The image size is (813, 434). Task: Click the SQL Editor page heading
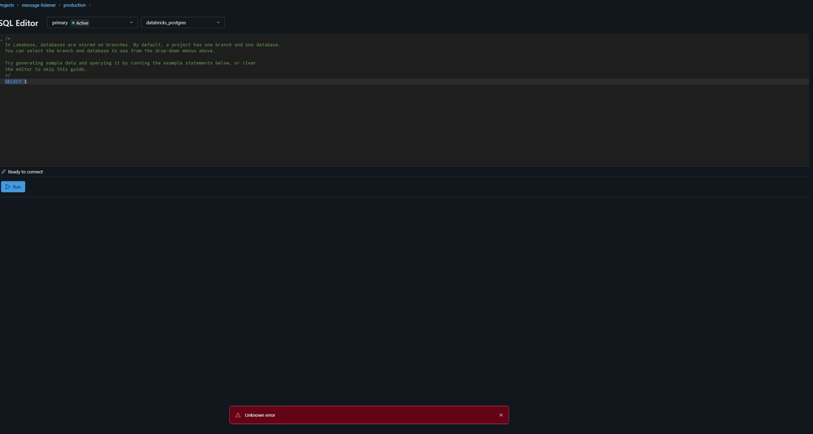[x=20, y=23]
